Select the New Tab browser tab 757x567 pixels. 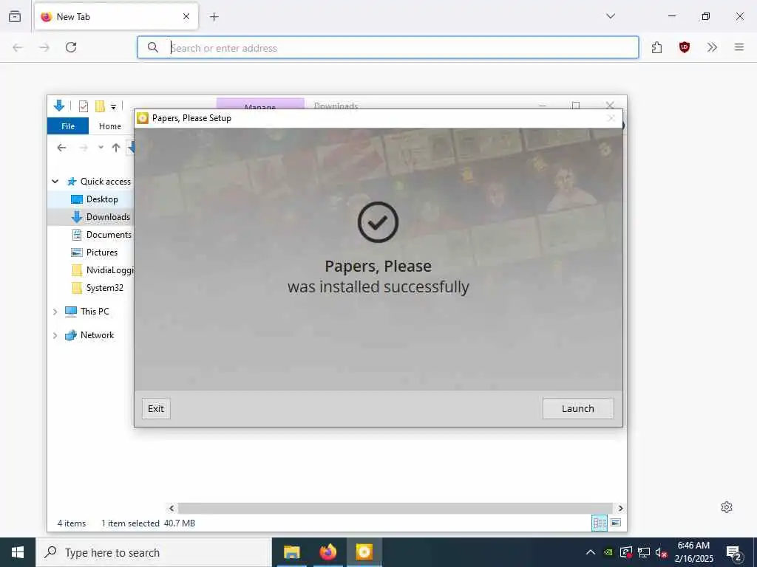pyautogui.click(x=116, y=16)
